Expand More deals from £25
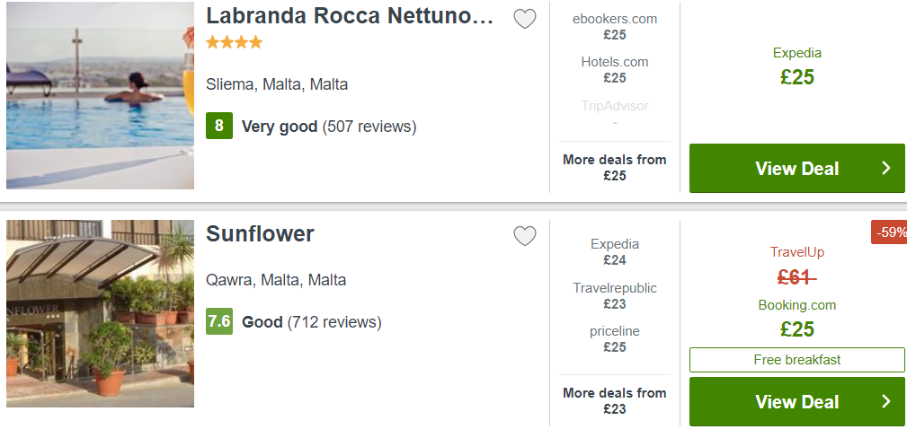The image size is (907, 429). click(614, 168)
